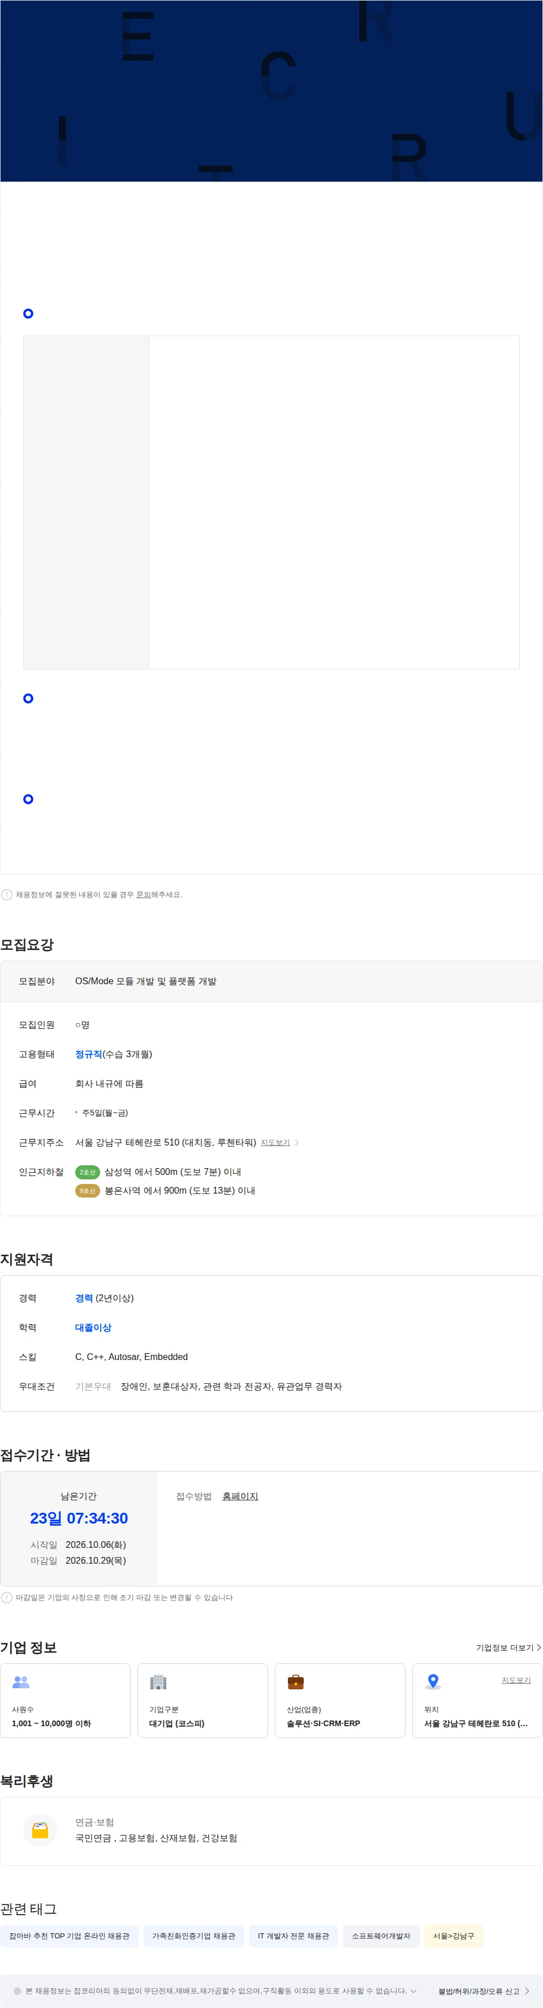Click the 시작일 2026.10.06(화) date

point(95,1545)
